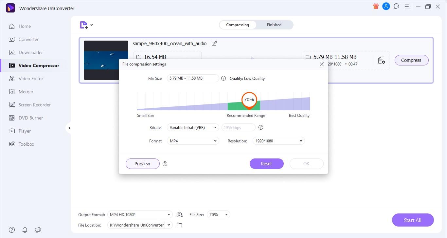Open the user account avatar icon
Image resolution: width=447 pixels, height=238 pixels.
(x=386, y=6)
